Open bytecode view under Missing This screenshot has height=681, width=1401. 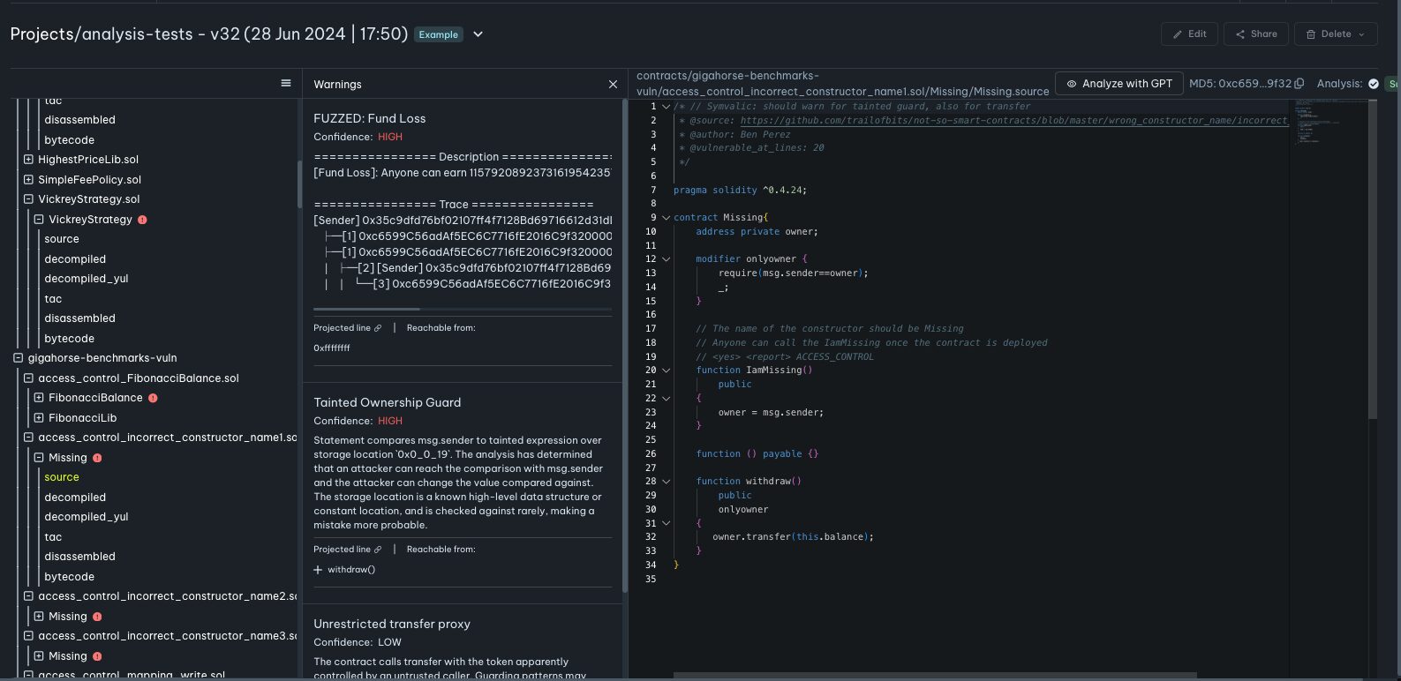click(69, 577)
